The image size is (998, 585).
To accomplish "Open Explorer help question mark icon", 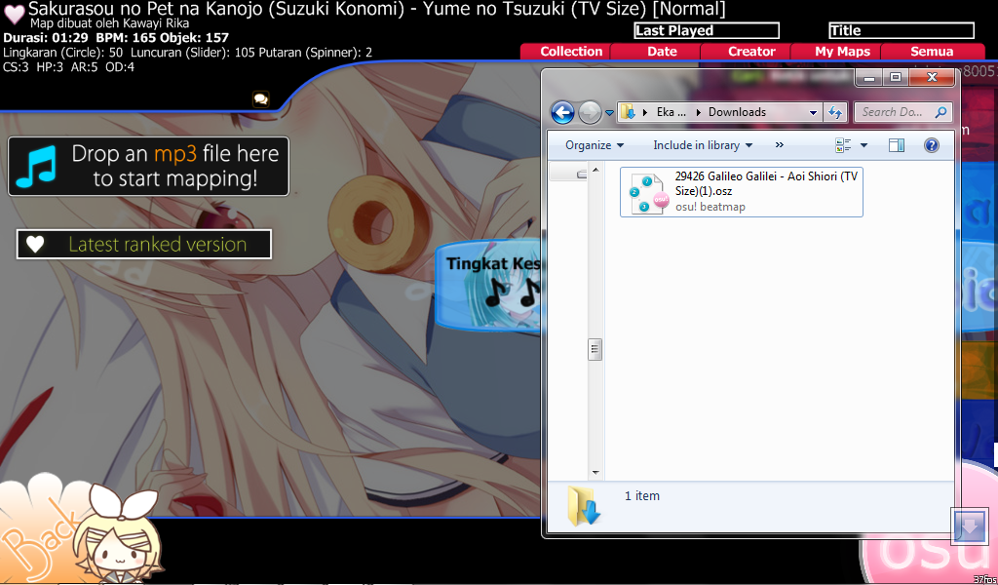I will [931, 146].
